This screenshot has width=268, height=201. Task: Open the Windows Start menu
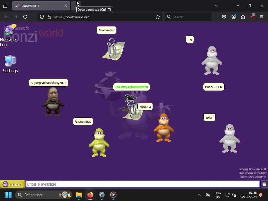pos(8,195)
